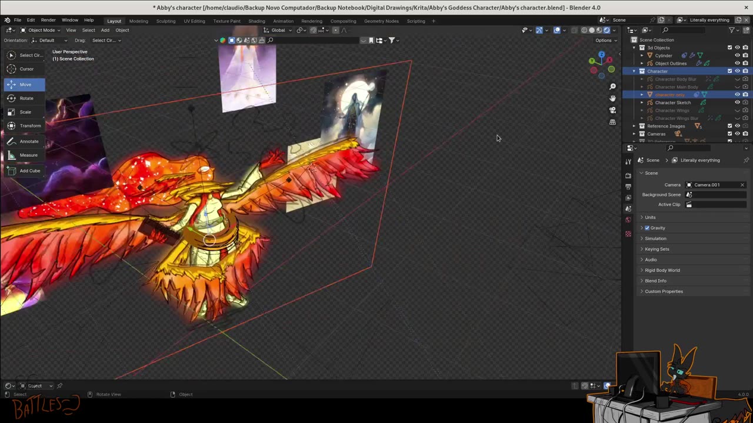This screenshot has height=423, width=753.
Task: Open the viewport Object menu
Action: point(122,30)
